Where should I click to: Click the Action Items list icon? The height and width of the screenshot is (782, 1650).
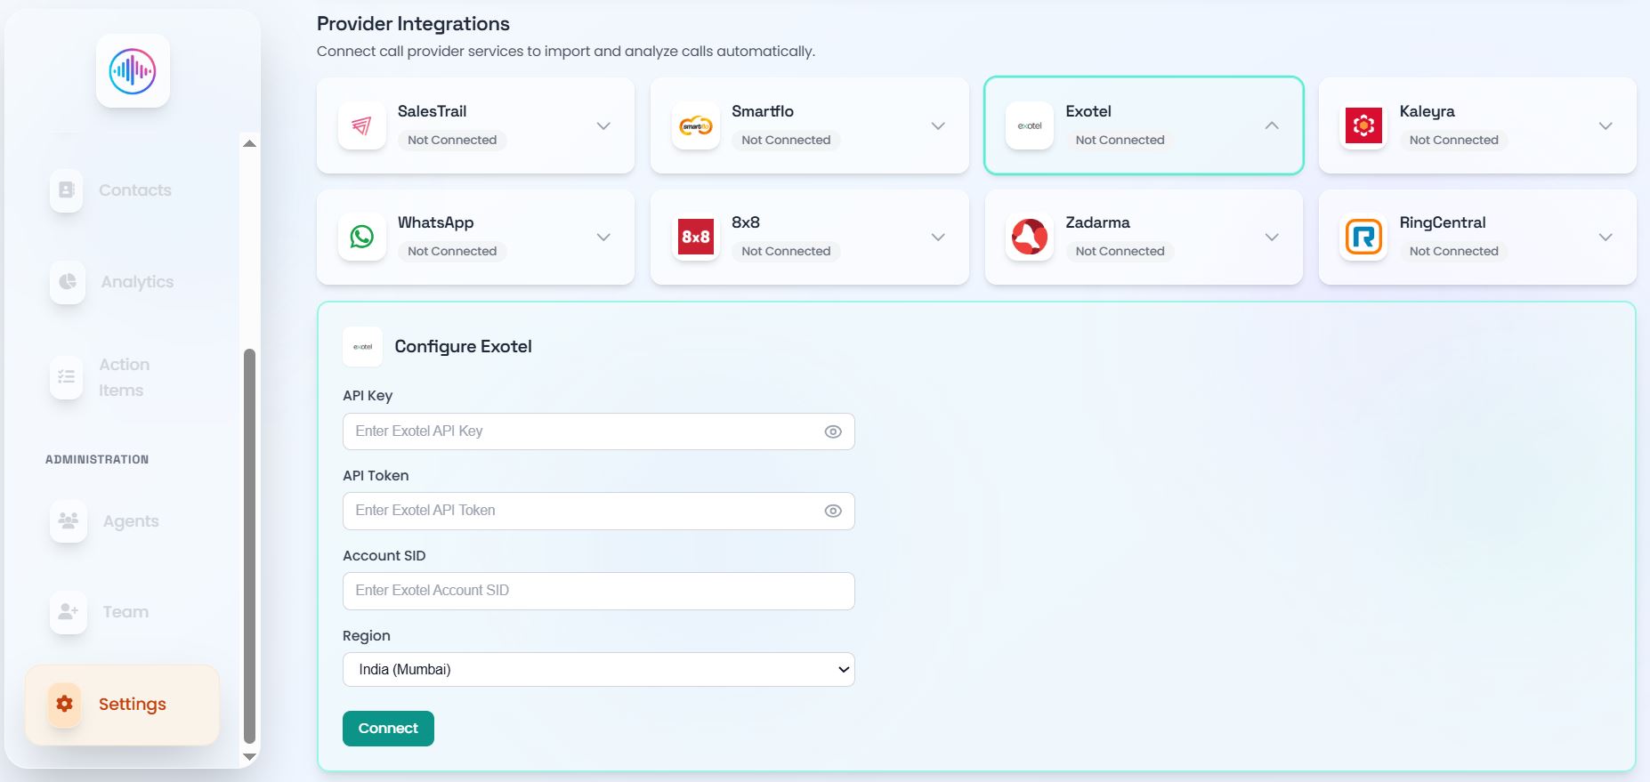pos(67,377)
